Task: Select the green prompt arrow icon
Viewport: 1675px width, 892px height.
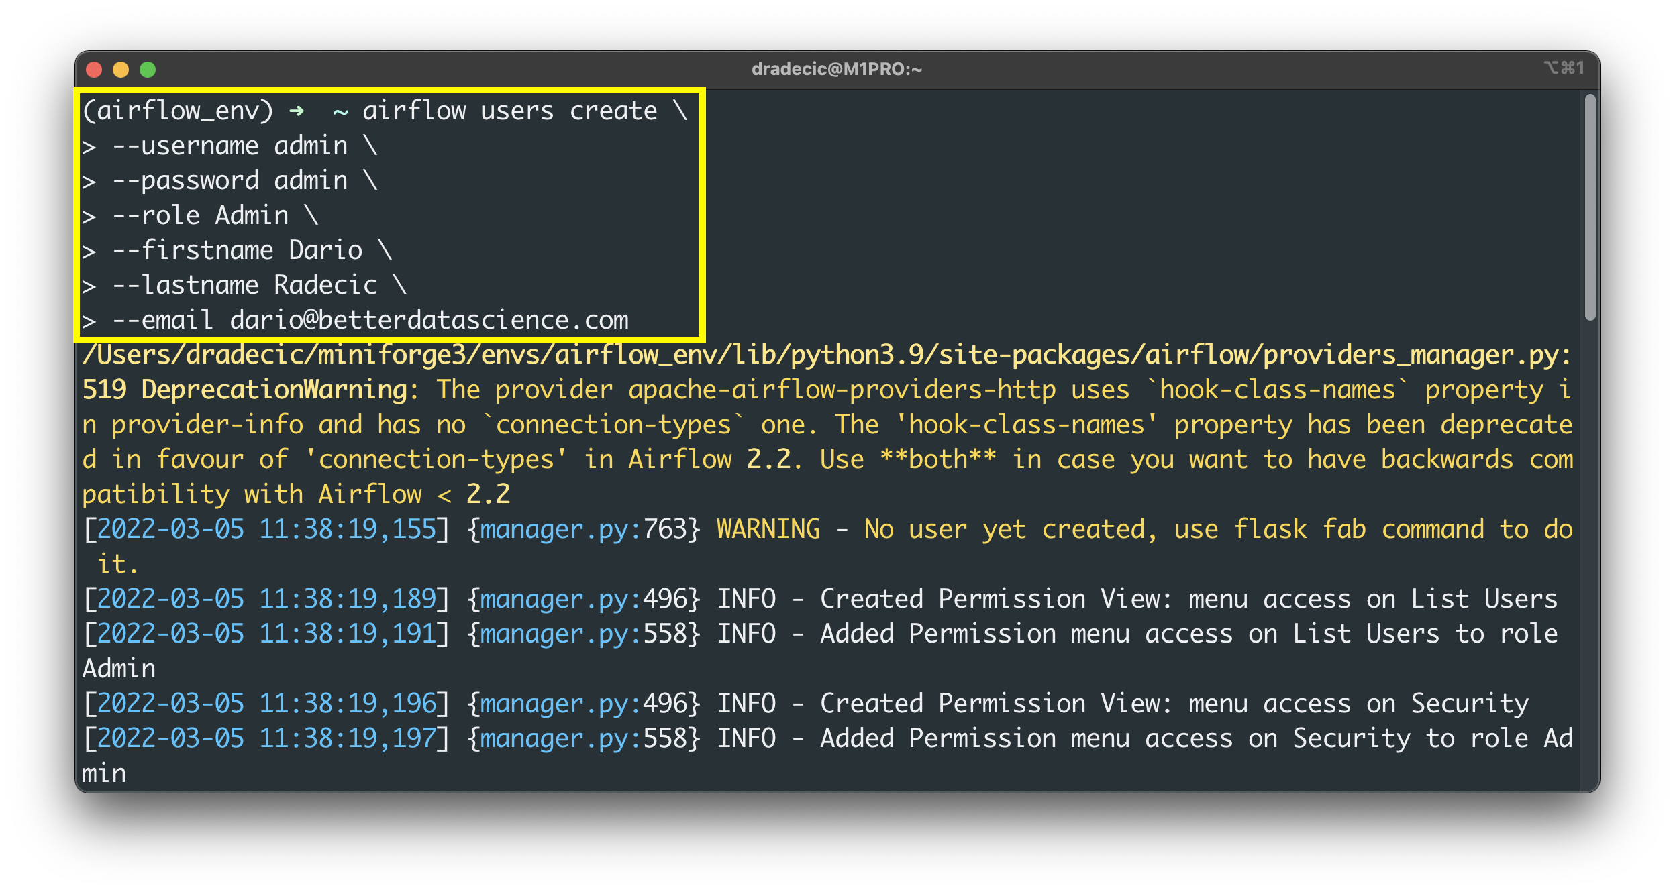Action: coord(295,110)
